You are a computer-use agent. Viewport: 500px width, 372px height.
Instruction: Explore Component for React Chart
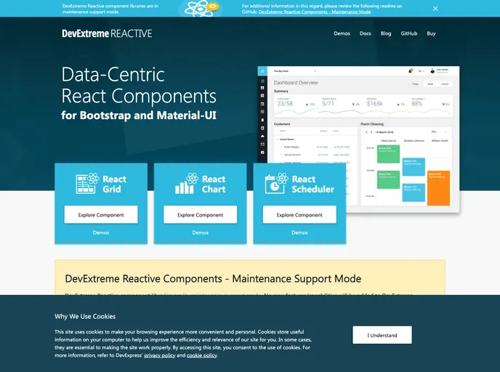tap(201, 215)
